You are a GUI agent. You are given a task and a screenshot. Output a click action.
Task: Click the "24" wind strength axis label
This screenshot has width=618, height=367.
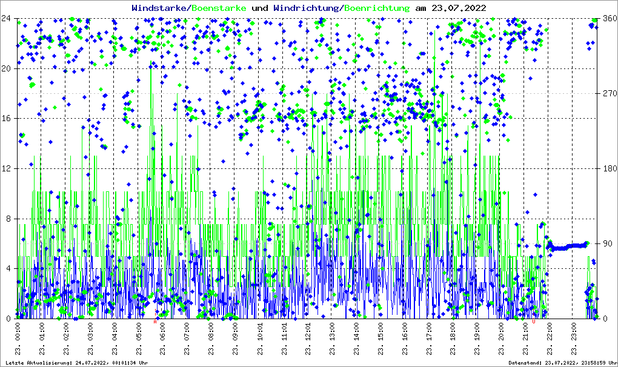tap(5, 18)
